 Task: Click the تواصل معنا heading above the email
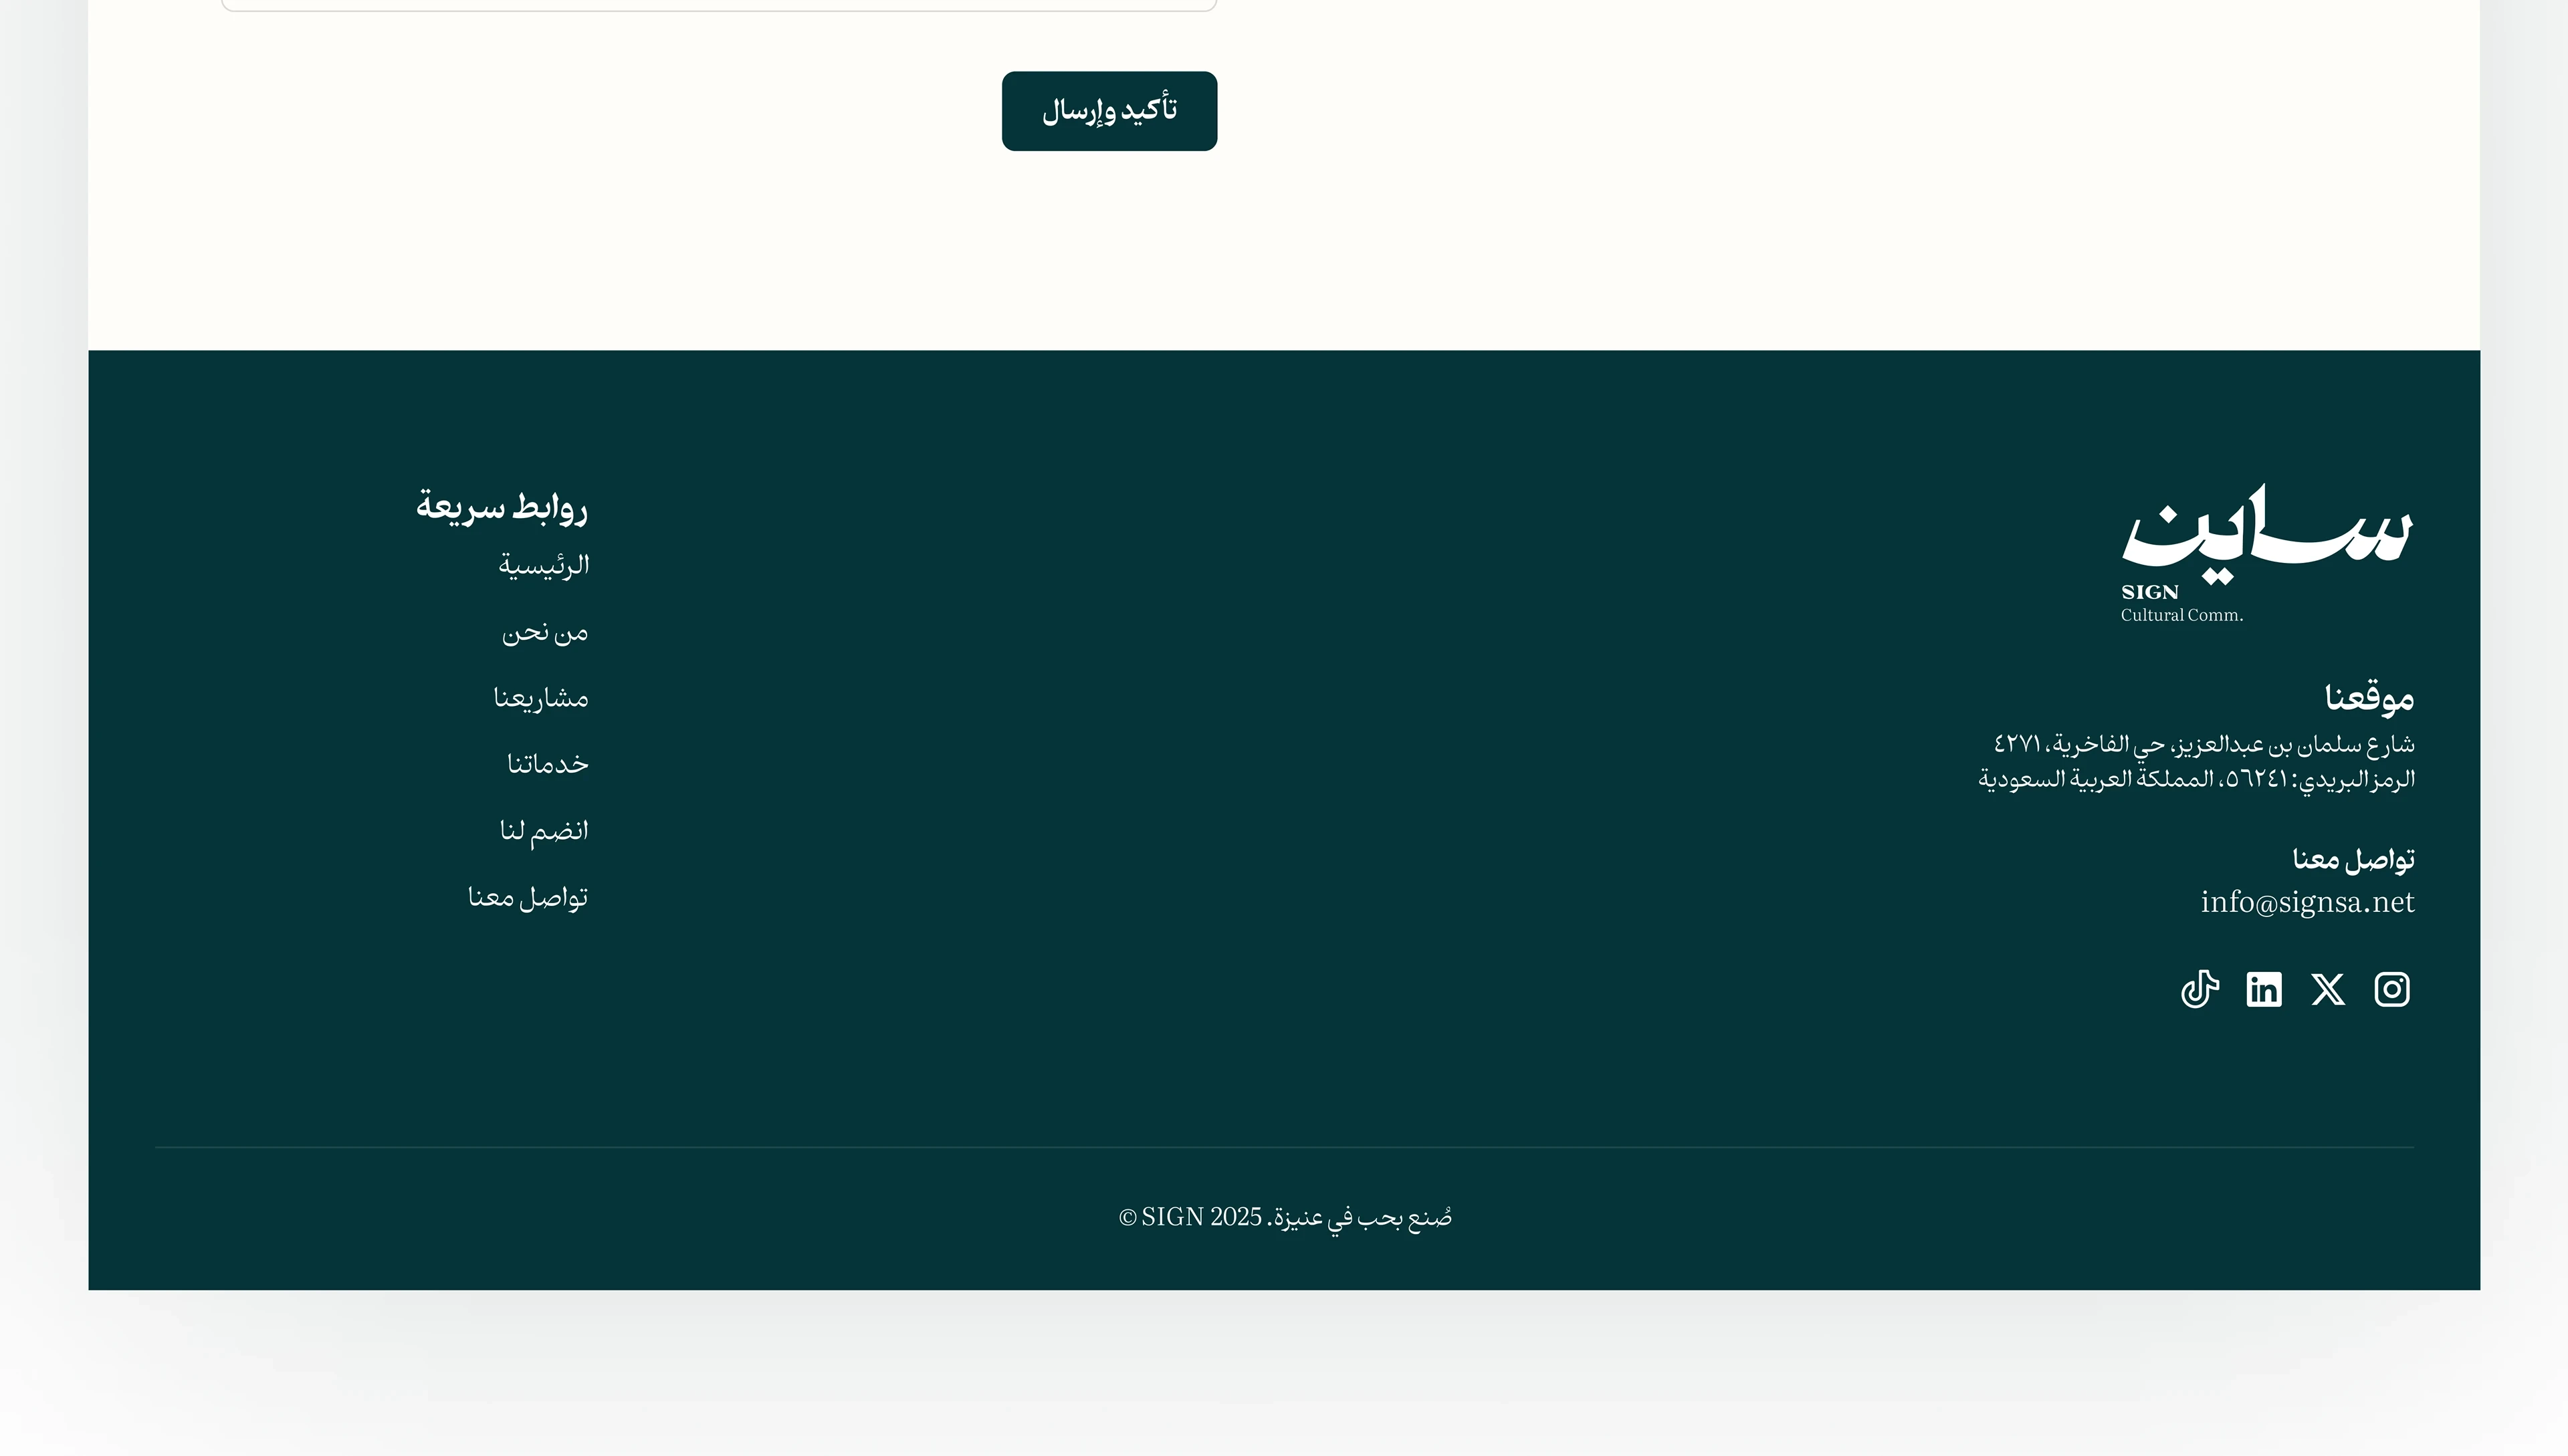click(x=2353, y=859)
